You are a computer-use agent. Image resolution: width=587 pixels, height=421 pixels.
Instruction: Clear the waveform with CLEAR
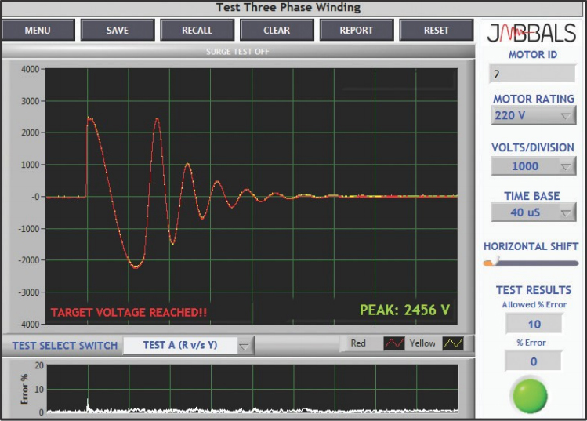pyautogui.click(x=277, y=31)
